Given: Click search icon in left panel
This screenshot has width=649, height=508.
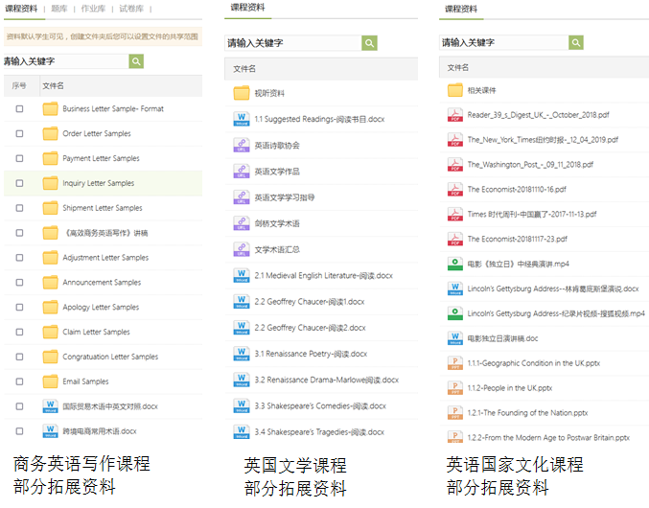Looking at the screenshot, I should 136,61.
